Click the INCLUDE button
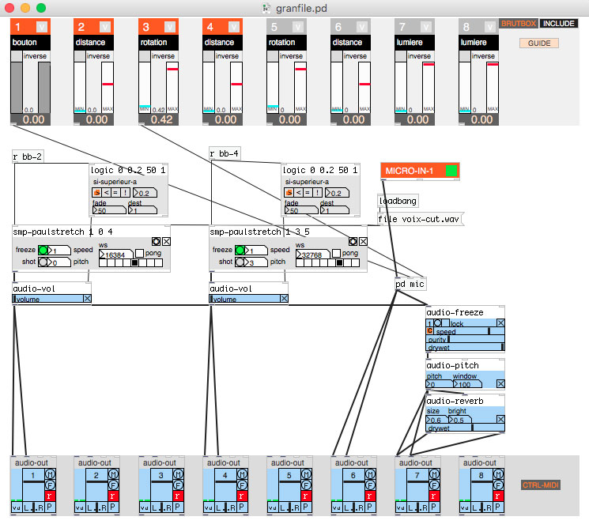Image resolution: width=589 pixels, height=528 pixels. pos(559,23)
